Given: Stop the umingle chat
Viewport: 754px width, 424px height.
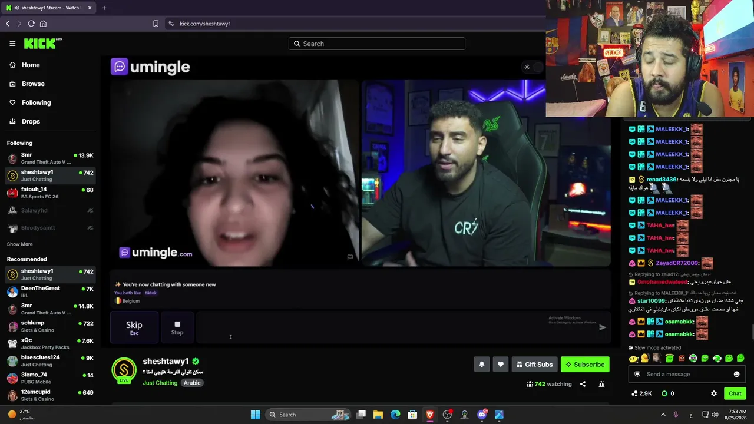Looking at the screenshot, I should 177,327.
